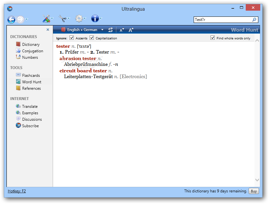Click the Subscribe Ultralingua logo icon

pos(18,125)
